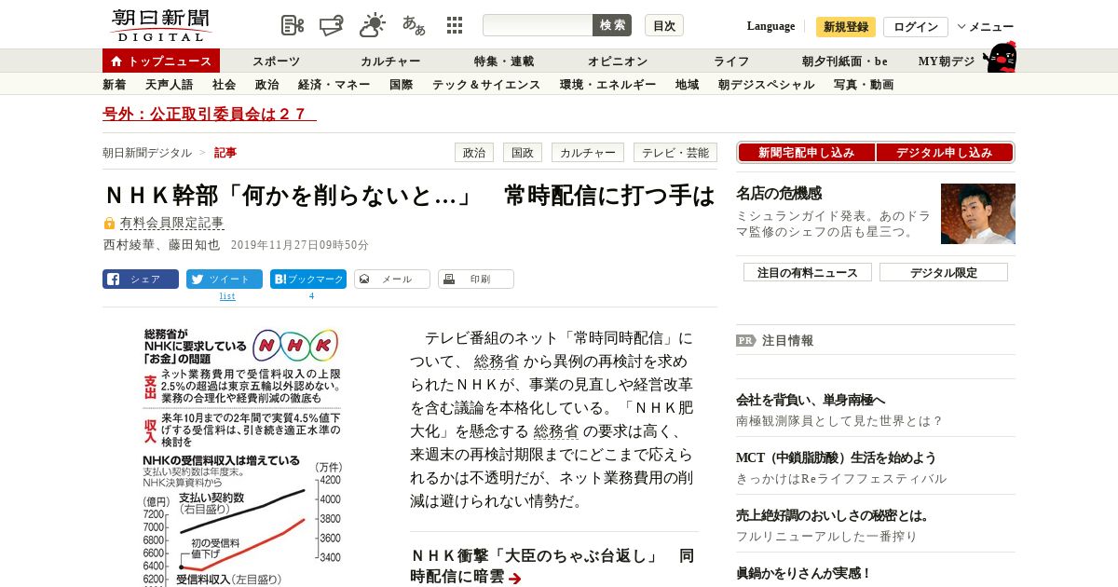
Task: Expand the メニュー dropdown
Action: point(986,26)
